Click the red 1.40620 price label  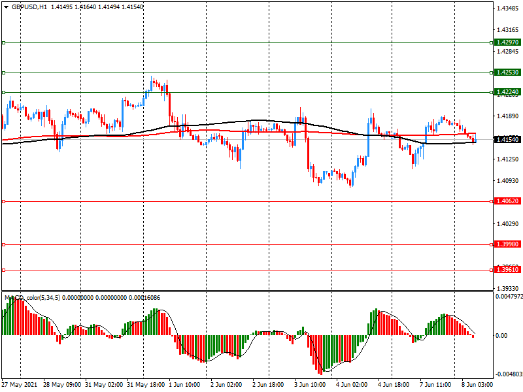pos(507,202)
